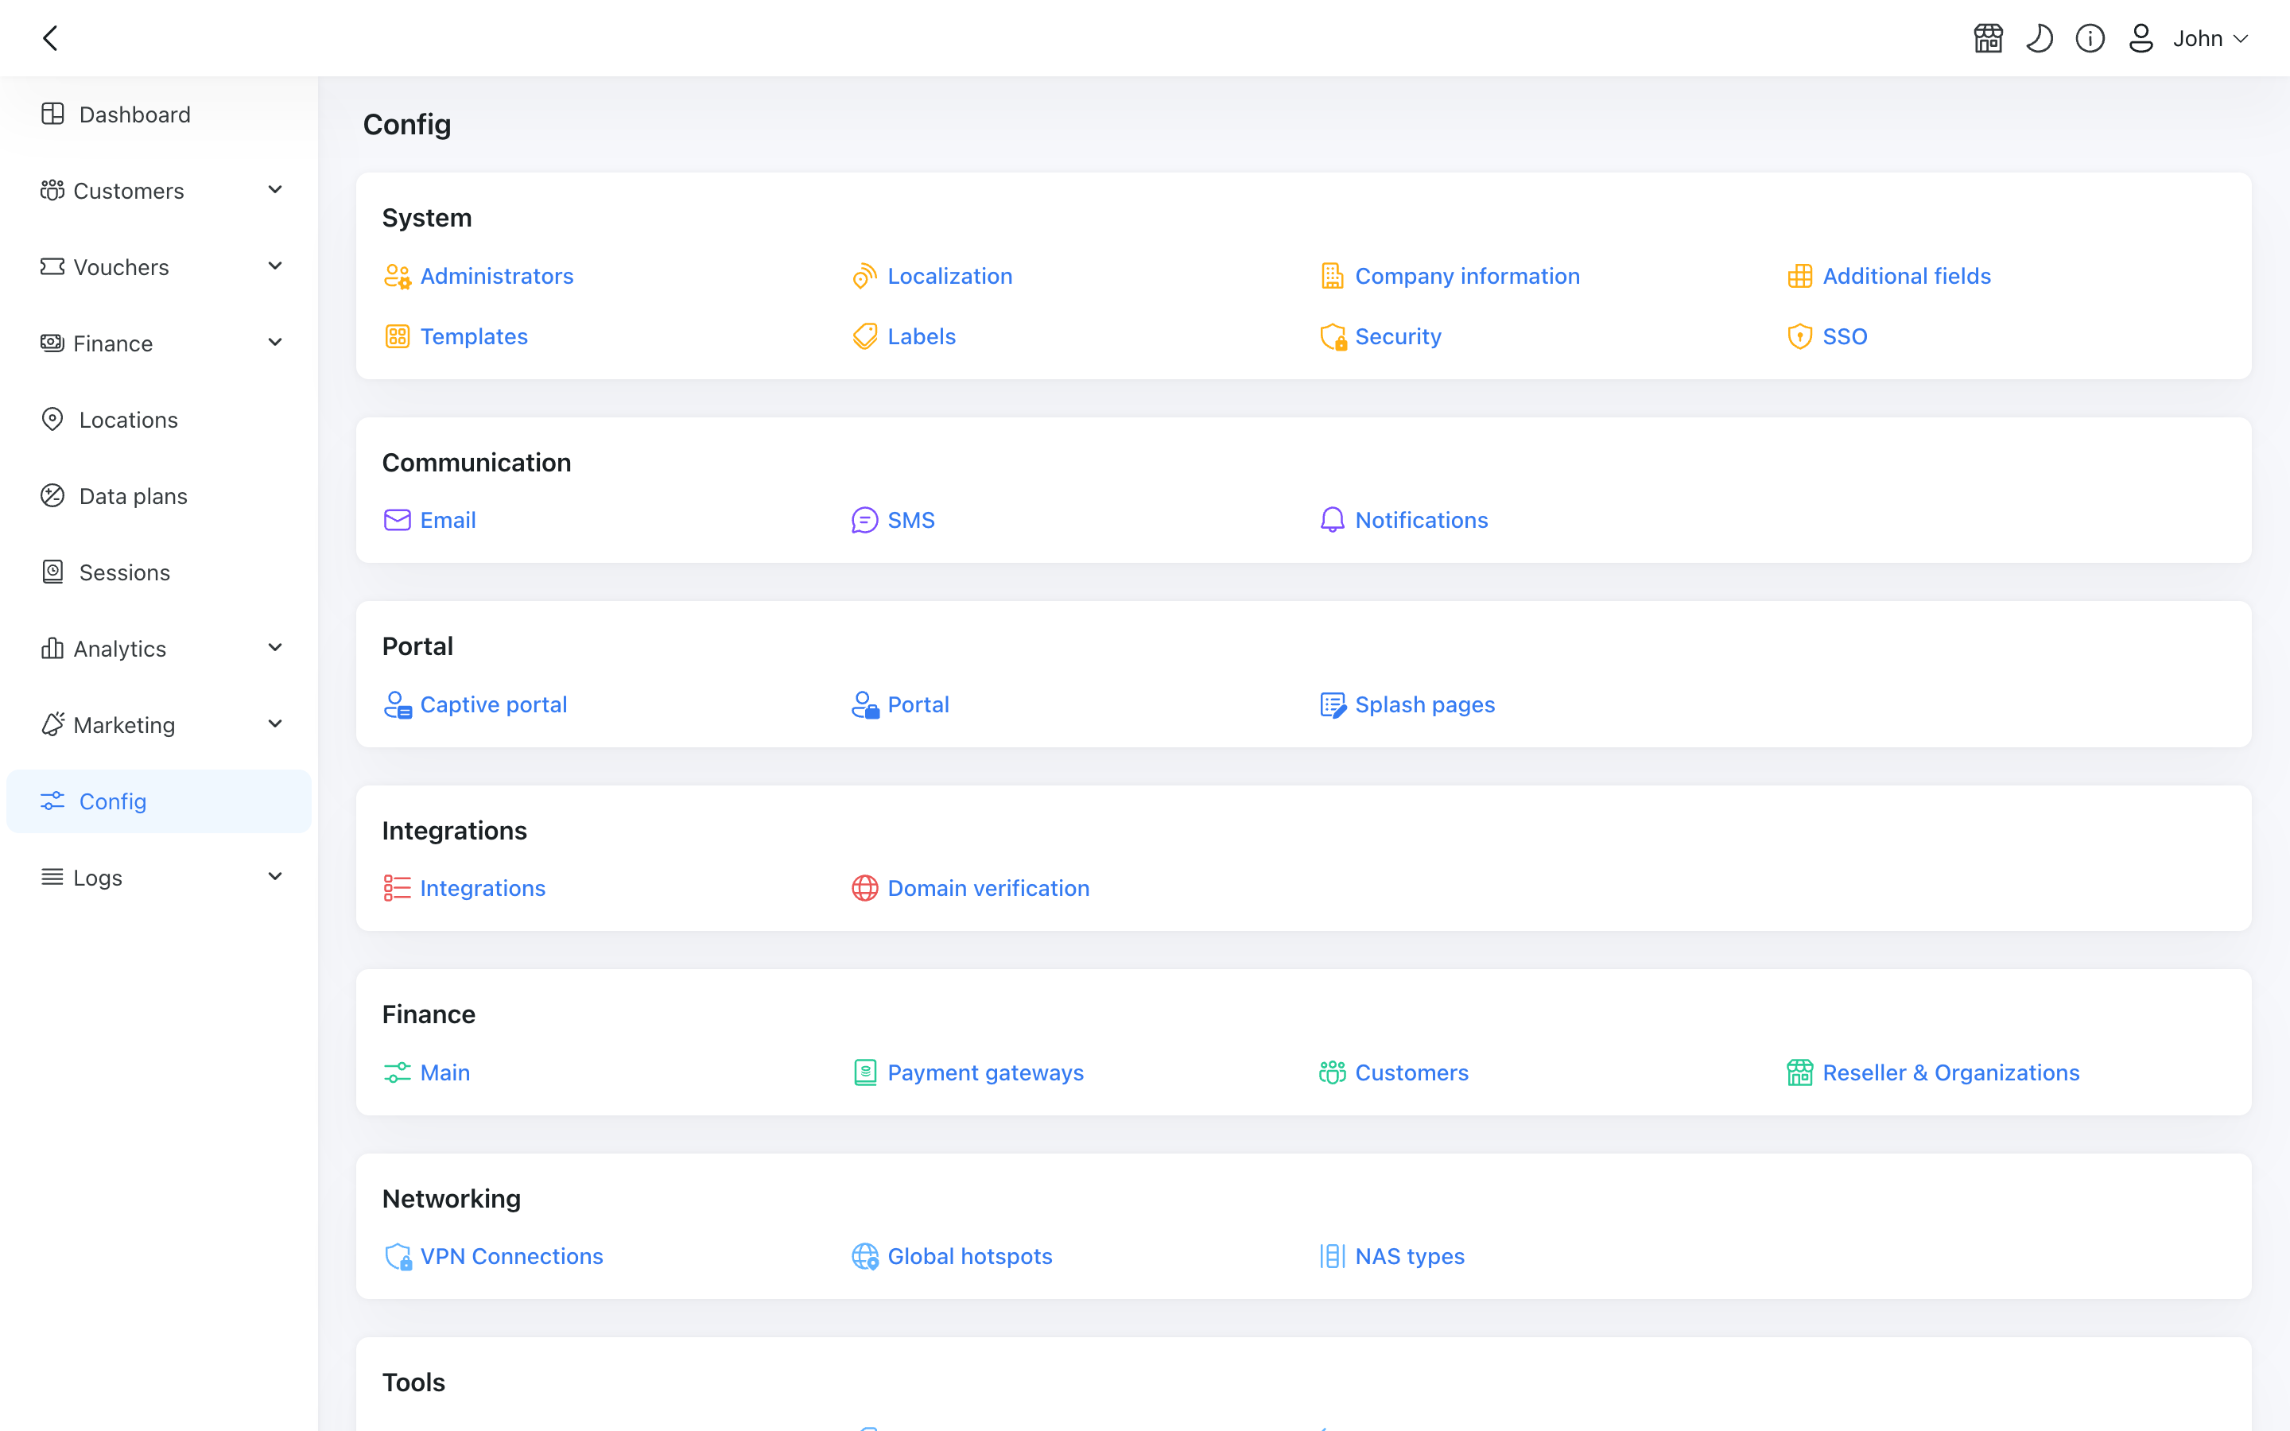This screenshot has width=2290, height=1431.
Task: Open the store icon in top bar
Action: tap(1988, 38)
